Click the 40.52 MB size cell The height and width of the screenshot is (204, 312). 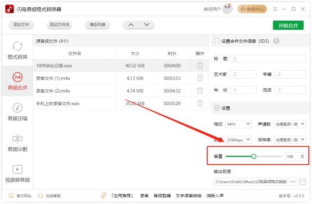(x=135, y=66)
